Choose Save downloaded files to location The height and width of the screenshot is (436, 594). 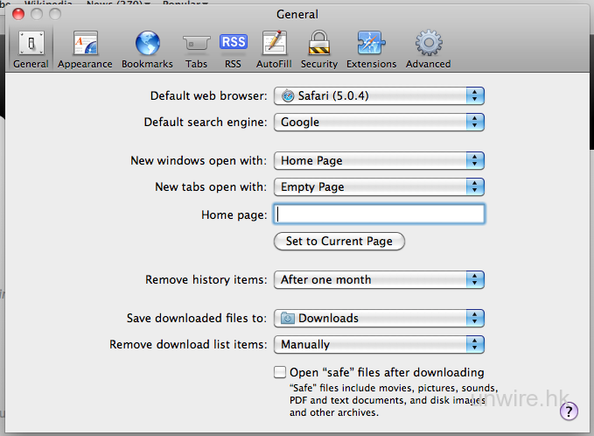pyautogui.click(x=379, y=319)
